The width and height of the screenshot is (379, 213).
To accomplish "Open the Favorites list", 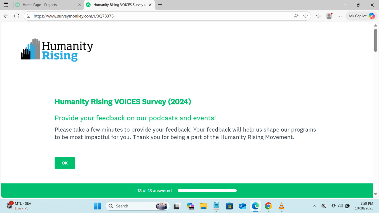I will (318, 16).
